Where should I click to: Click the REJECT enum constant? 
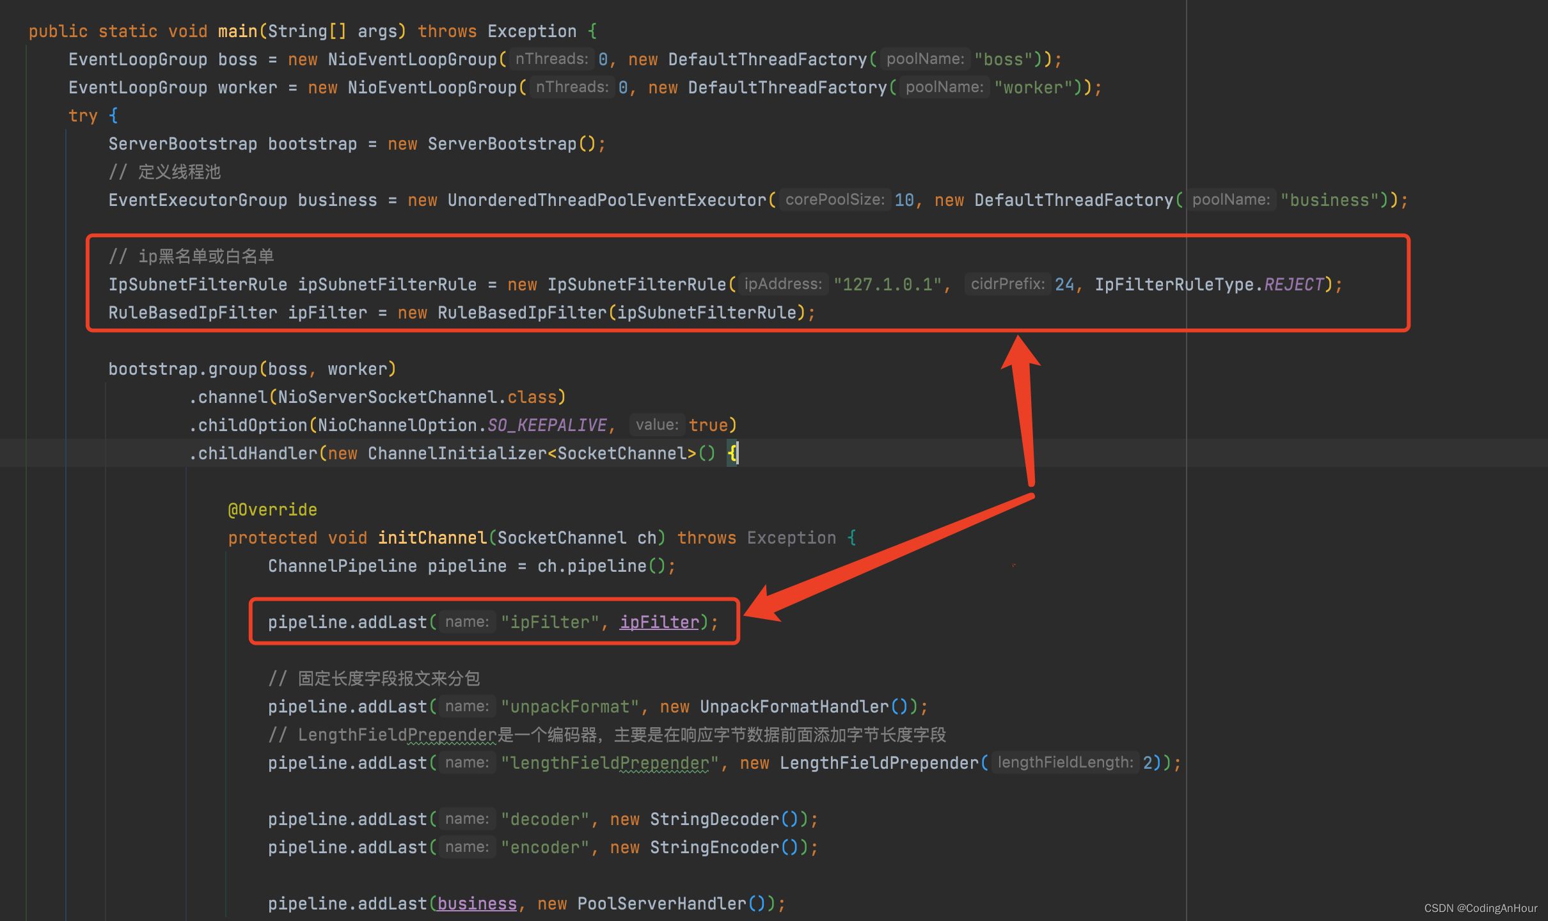pyautogui.click(x=1293, y=285)
